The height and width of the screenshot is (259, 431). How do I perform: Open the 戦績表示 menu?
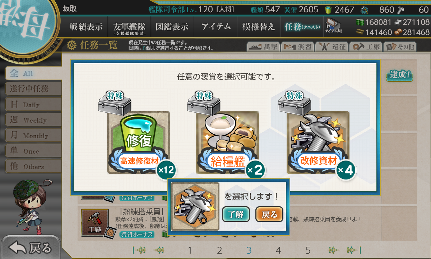(86, 27)
